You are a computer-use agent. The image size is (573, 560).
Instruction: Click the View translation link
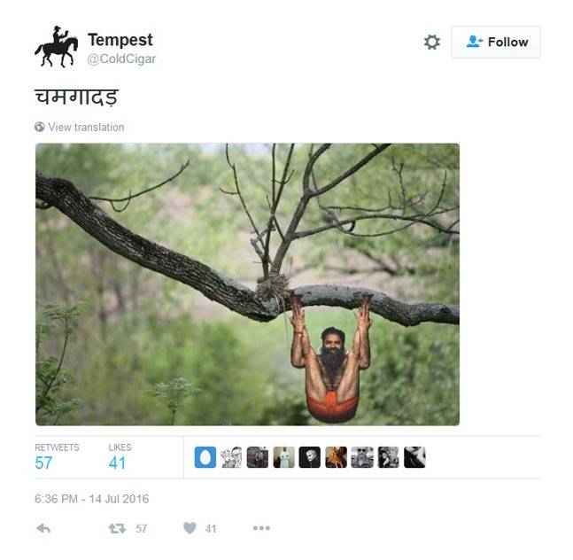(x=86, y=128)
